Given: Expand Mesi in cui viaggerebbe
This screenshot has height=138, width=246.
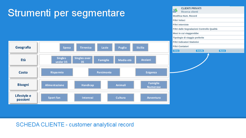Looking at the screenshot, I should [x=208, y=33].
